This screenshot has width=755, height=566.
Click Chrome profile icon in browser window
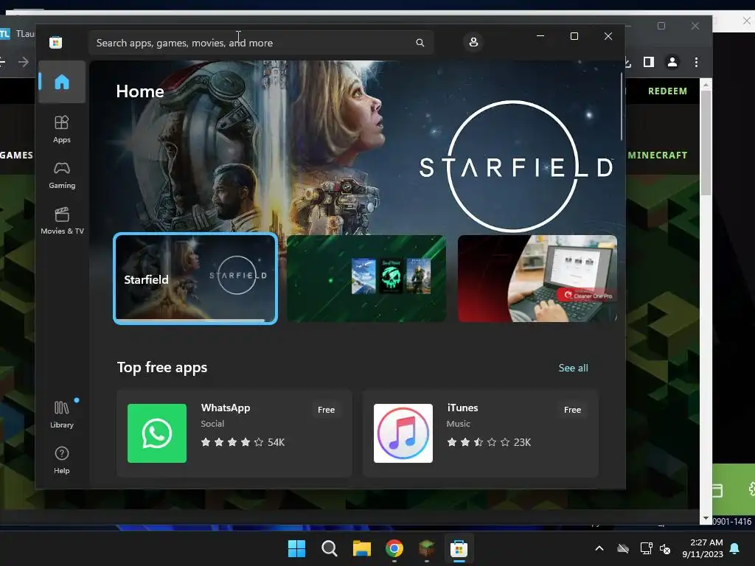672,62
